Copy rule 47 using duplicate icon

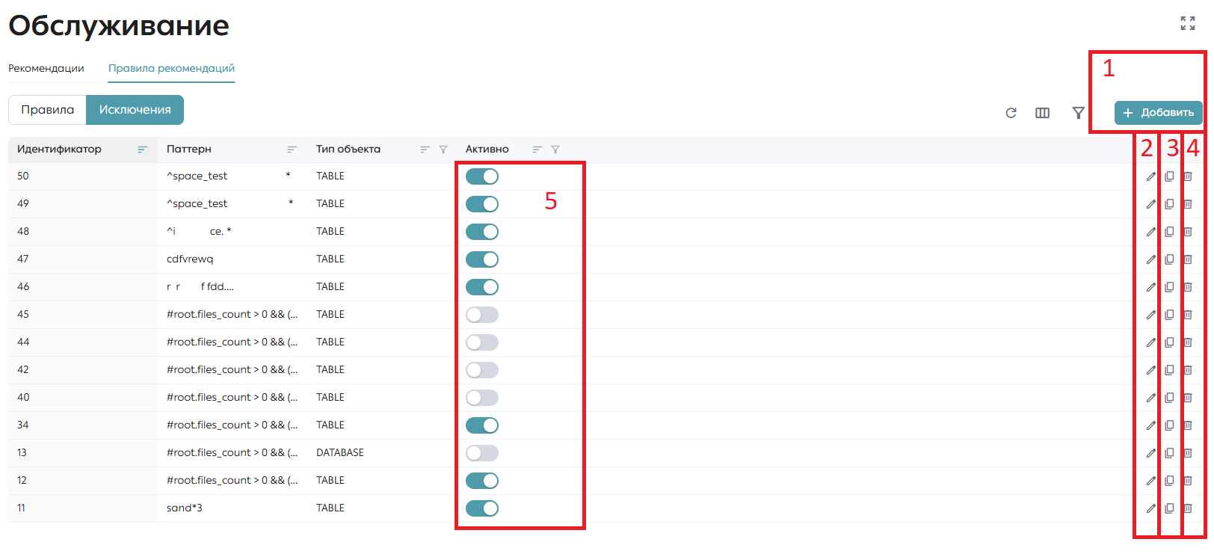click(1169, 259)
